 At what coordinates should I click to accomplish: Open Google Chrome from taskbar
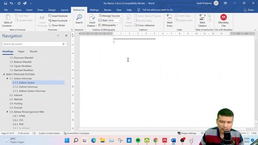pos(156,141)
